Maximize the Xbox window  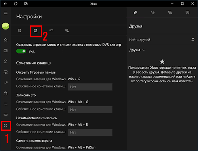pos(183,4)
